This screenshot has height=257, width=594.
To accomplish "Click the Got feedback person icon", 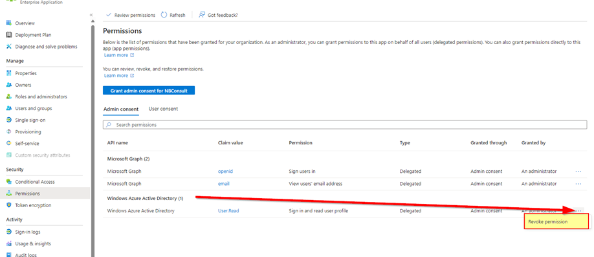I will (202, 15).
